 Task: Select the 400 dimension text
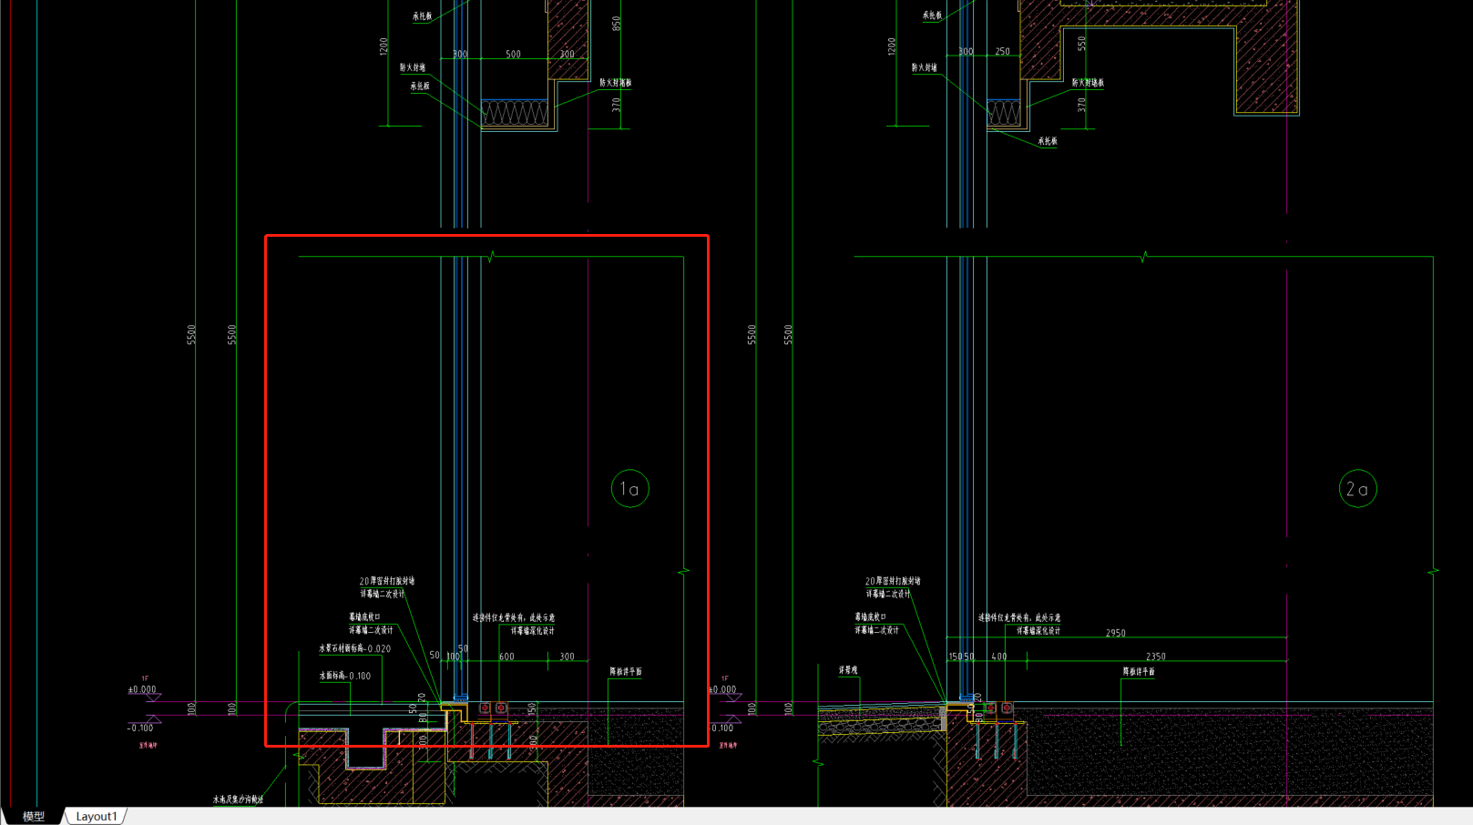(999, 657)
